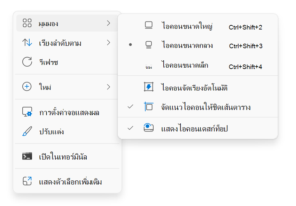Click the black terminal icon
Image resolution: width=296 pixels, height=206 pixels.
(27, 156)
